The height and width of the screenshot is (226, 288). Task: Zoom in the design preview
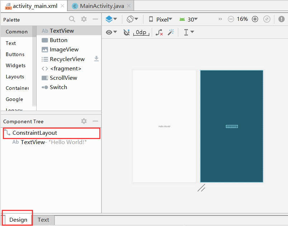255,19
